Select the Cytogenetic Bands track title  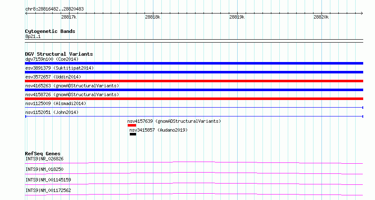coord(50,31)
